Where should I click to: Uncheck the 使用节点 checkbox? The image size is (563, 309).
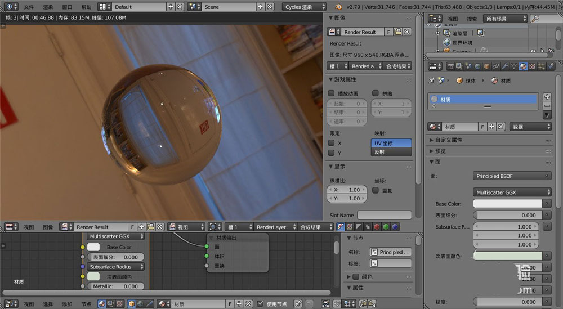[x=261, y=303]
